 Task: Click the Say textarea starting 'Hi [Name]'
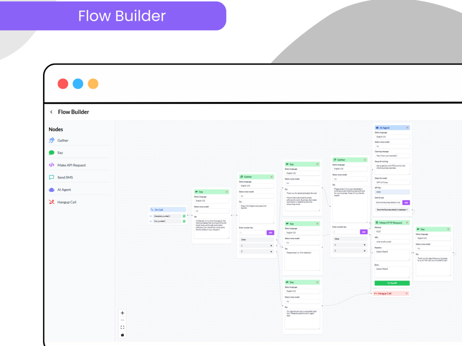(212, 228)
